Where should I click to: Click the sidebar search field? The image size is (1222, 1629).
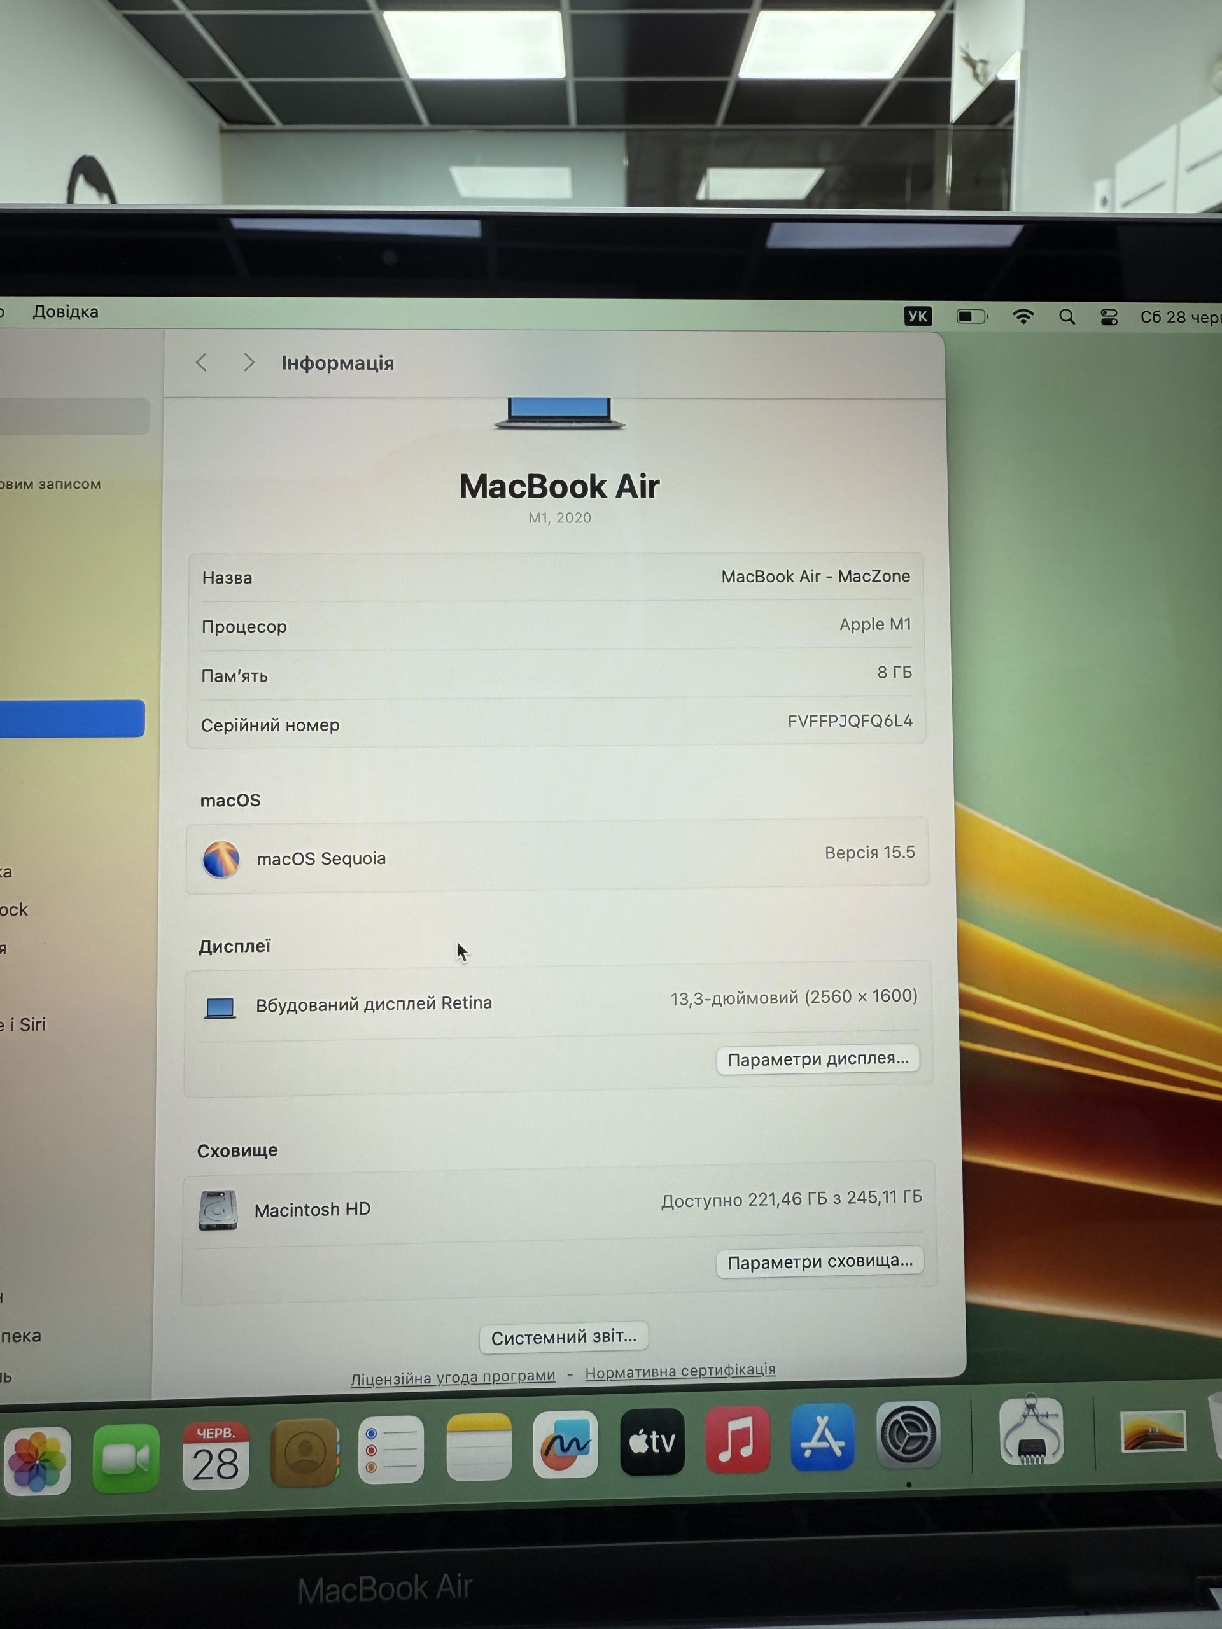(x=74, y=417)
